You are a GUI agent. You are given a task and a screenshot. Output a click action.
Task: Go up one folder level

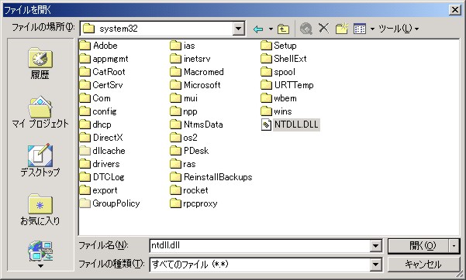(x=283, y=29)
